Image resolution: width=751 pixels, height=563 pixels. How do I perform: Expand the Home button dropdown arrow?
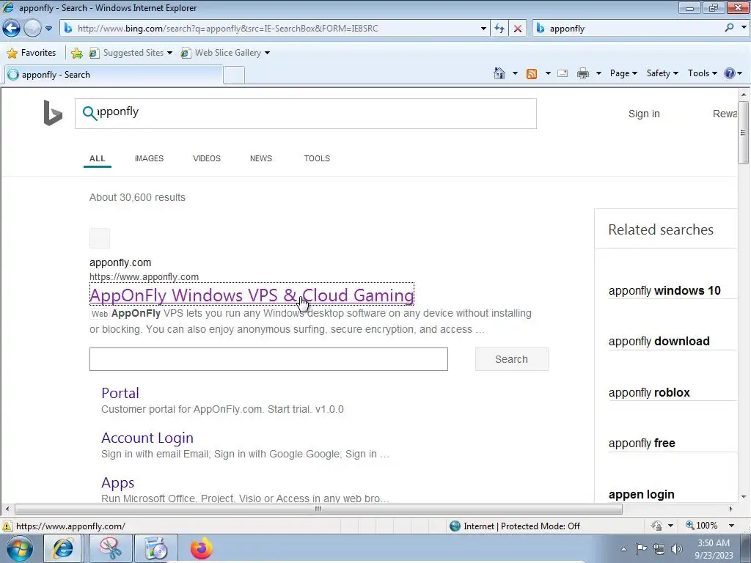pyautogui.click(x=515, y=73)
